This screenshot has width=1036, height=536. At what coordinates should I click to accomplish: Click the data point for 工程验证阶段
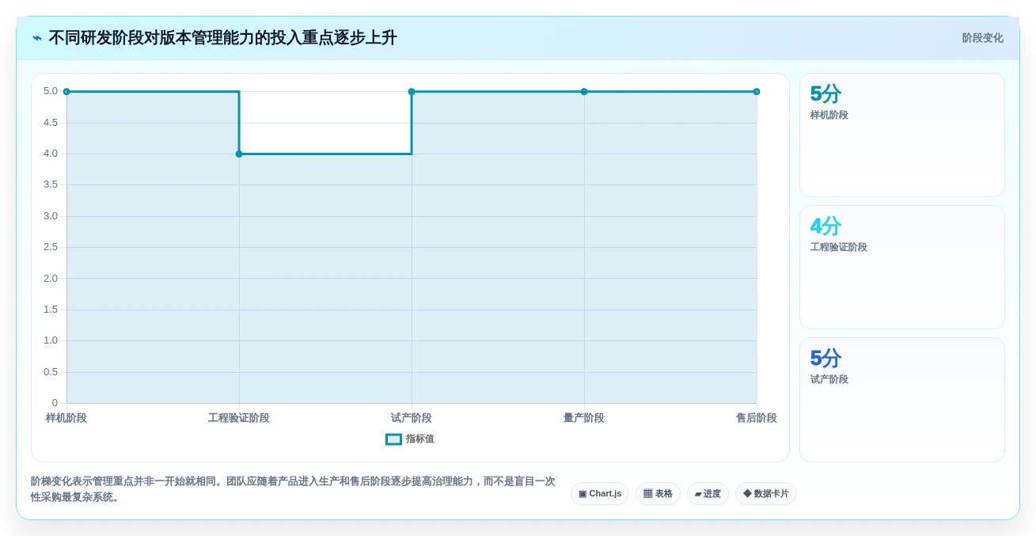point(239,154)
